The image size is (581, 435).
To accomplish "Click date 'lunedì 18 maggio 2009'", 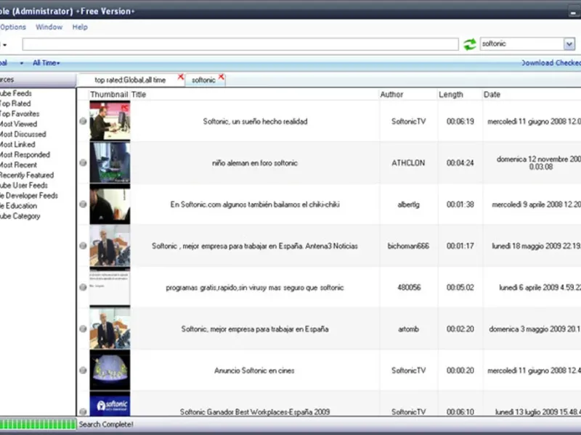I will coord(536,246).
